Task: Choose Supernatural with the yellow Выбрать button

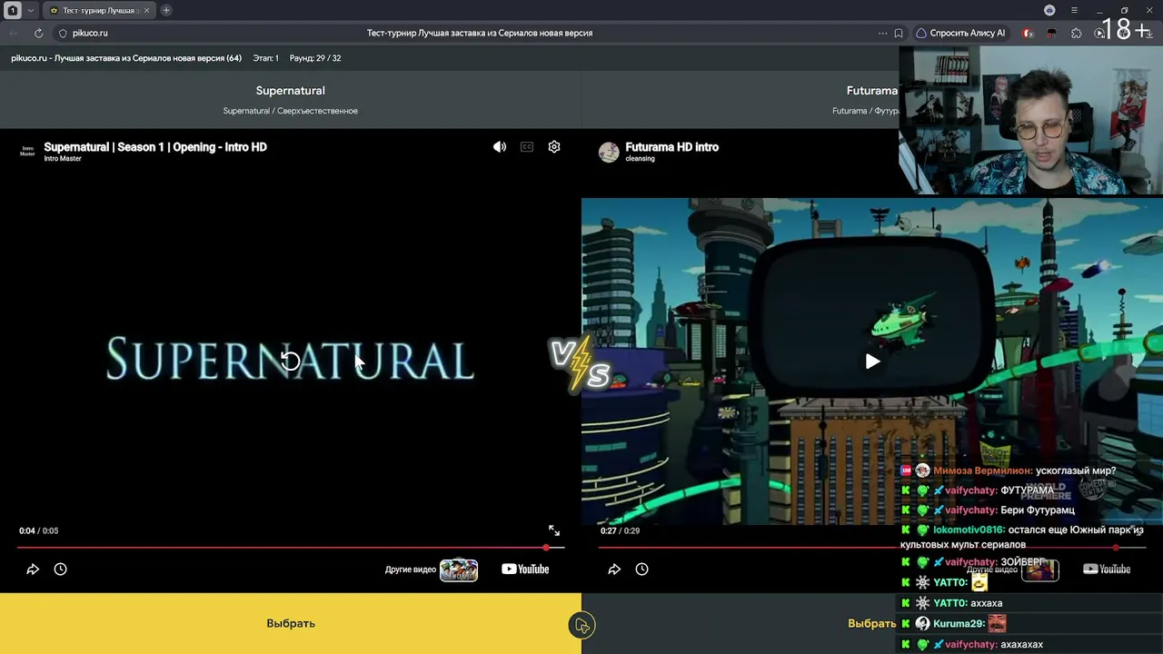Action: click(291, 623)
